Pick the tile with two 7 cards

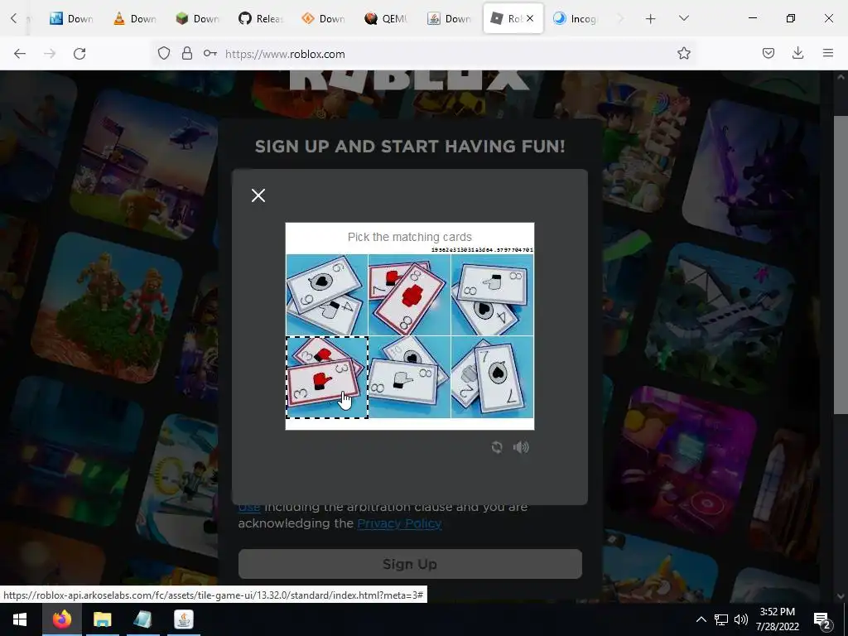(x=492, y=378)
